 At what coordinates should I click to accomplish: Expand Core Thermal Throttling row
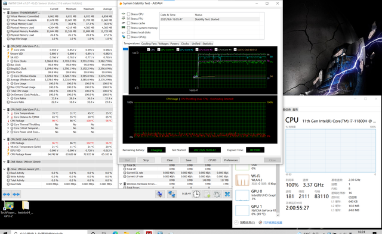(x=8, y=124)
